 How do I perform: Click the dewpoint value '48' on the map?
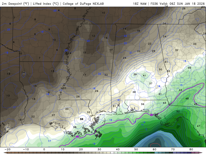coord(187,99)
